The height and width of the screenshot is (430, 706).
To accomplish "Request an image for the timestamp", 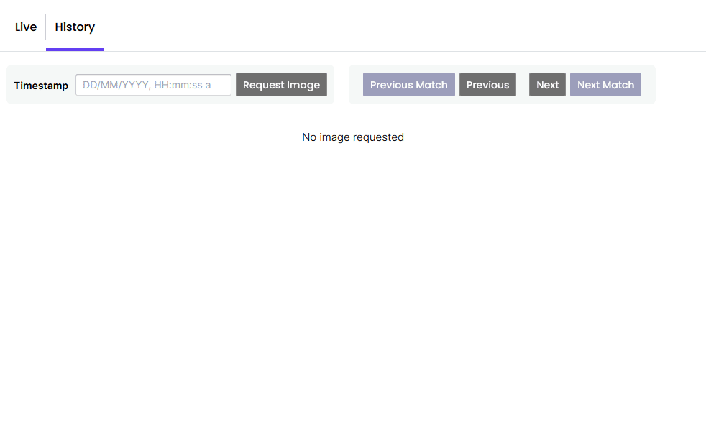I will tap(281, 85).
